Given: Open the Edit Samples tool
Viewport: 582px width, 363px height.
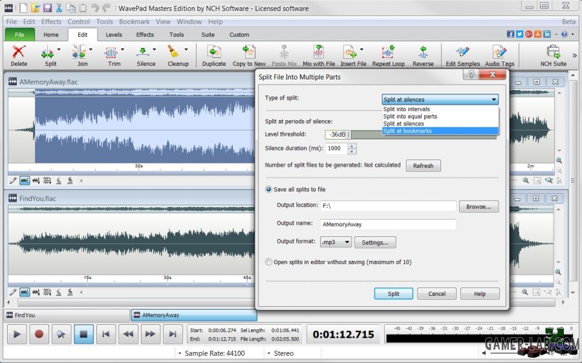Looking at the screenshot, I should tap(463, 56).
